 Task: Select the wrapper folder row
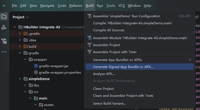(47, 59)
